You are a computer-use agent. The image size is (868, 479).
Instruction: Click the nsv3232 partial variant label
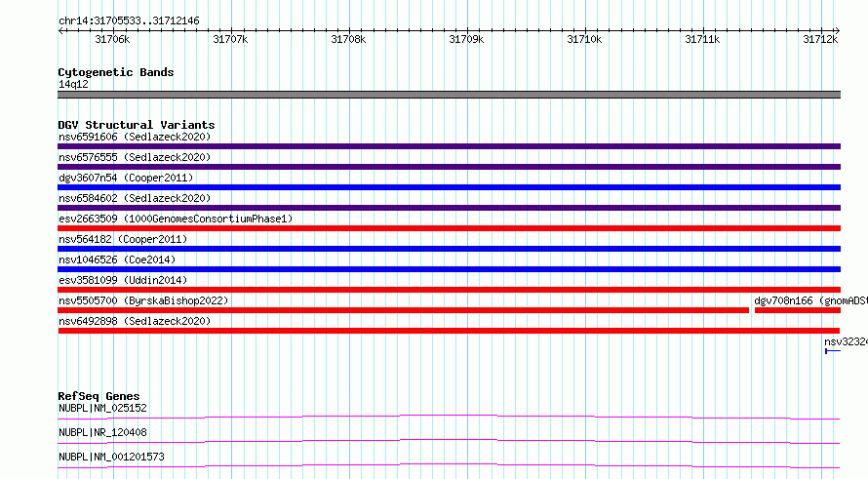[846, 341]
